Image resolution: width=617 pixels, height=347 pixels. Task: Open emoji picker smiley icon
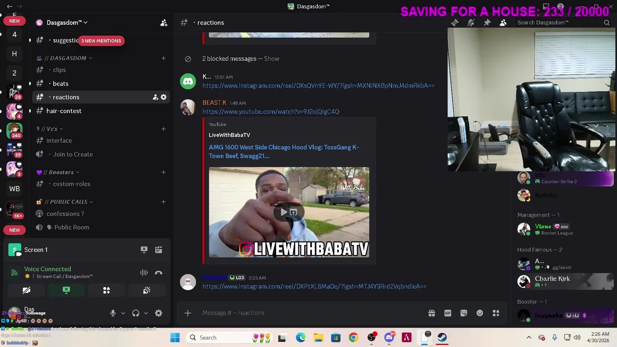pyautogui.click(x=480, y=313)
